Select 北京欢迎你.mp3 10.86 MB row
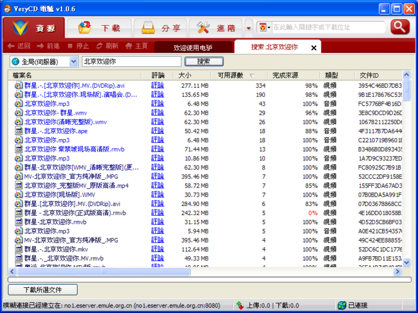 coord(205,158)
